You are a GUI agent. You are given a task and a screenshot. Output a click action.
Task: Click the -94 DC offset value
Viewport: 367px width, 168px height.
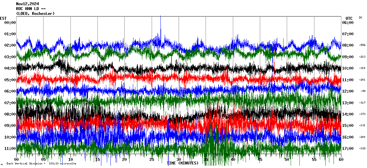pos(363,91)
